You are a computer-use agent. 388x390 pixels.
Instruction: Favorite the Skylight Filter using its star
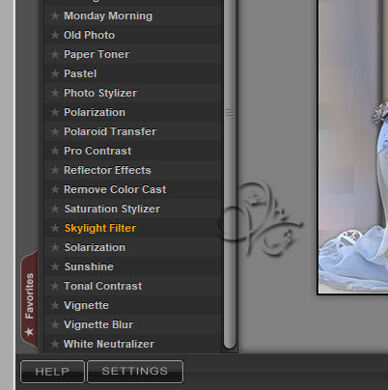(55, 228)
